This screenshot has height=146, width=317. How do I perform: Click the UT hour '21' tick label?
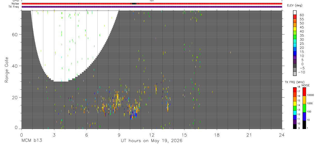[x=249, y=135]
